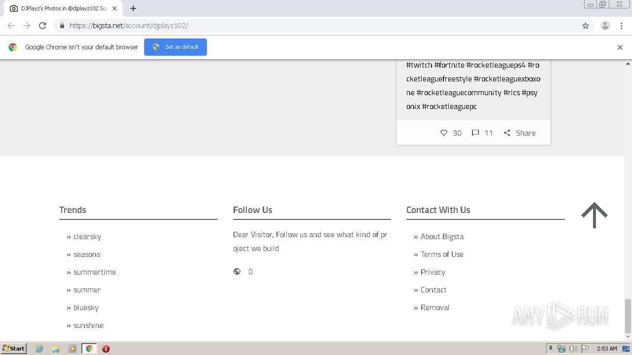Image resolution: width=632 pixels, height=355 pixels.
Task: Click the globe icon under Follow Us
Action: point(237,272)
